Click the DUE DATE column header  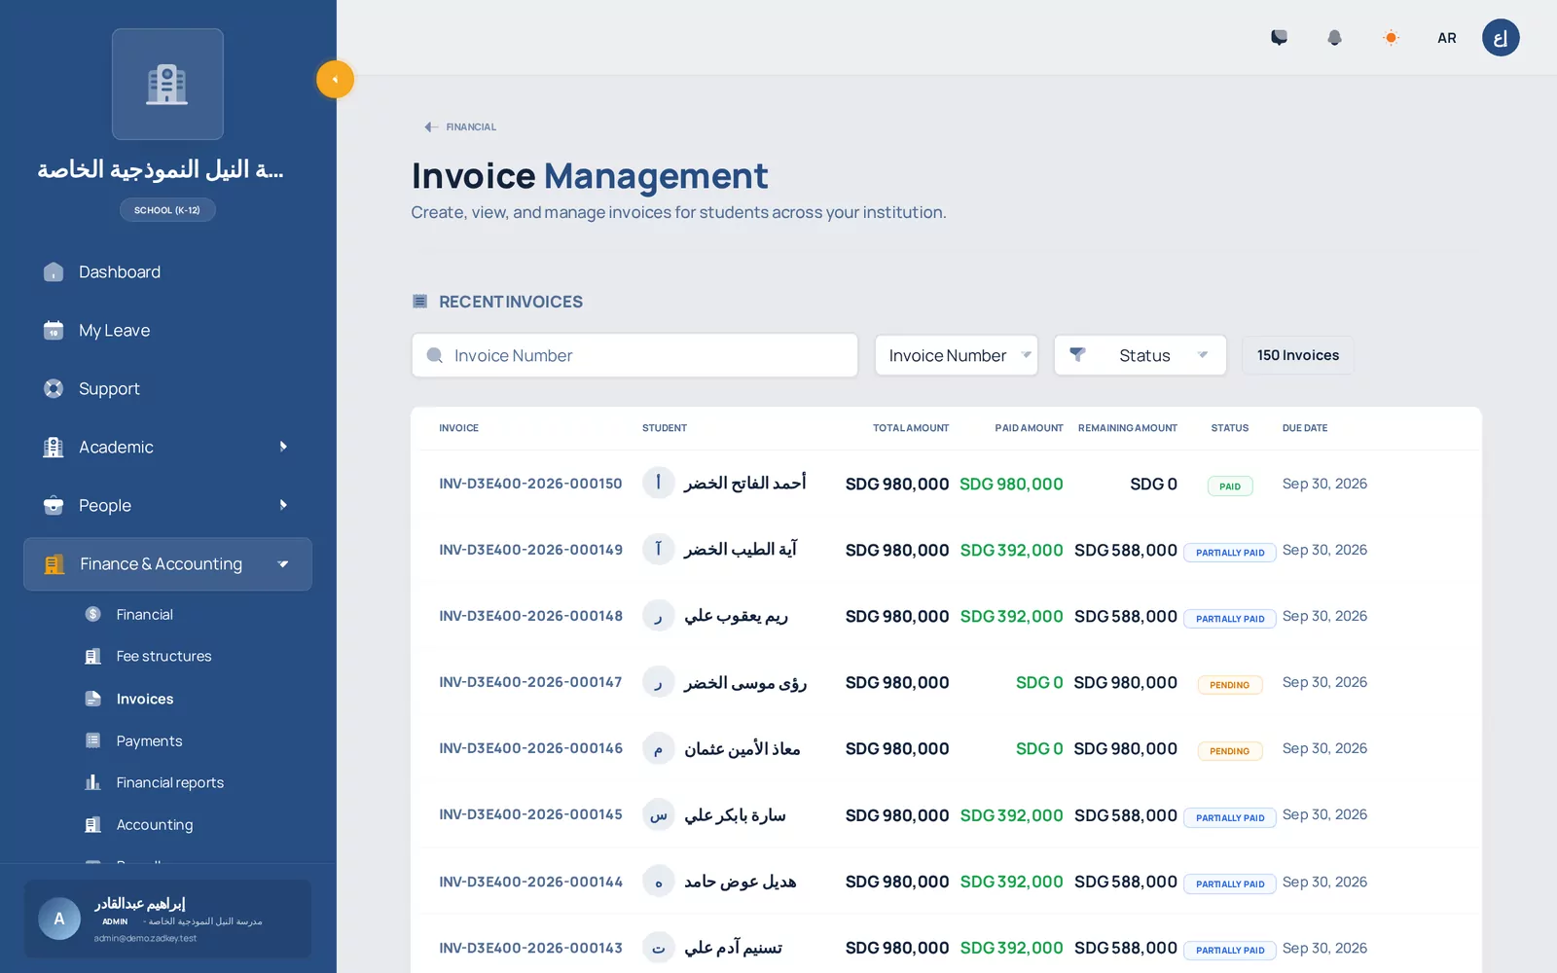1305,428
